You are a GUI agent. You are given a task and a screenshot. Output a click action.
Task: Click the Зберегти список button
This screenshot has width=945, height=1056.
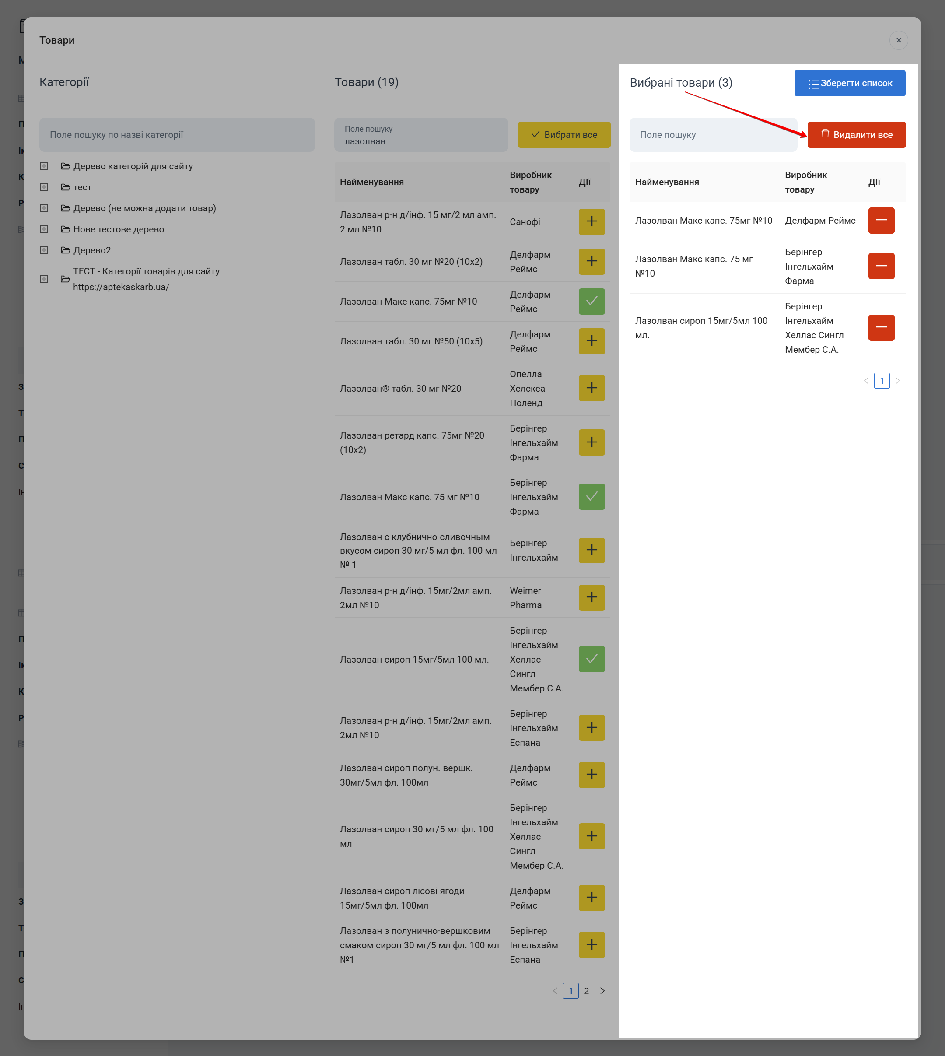coord(850,83)
